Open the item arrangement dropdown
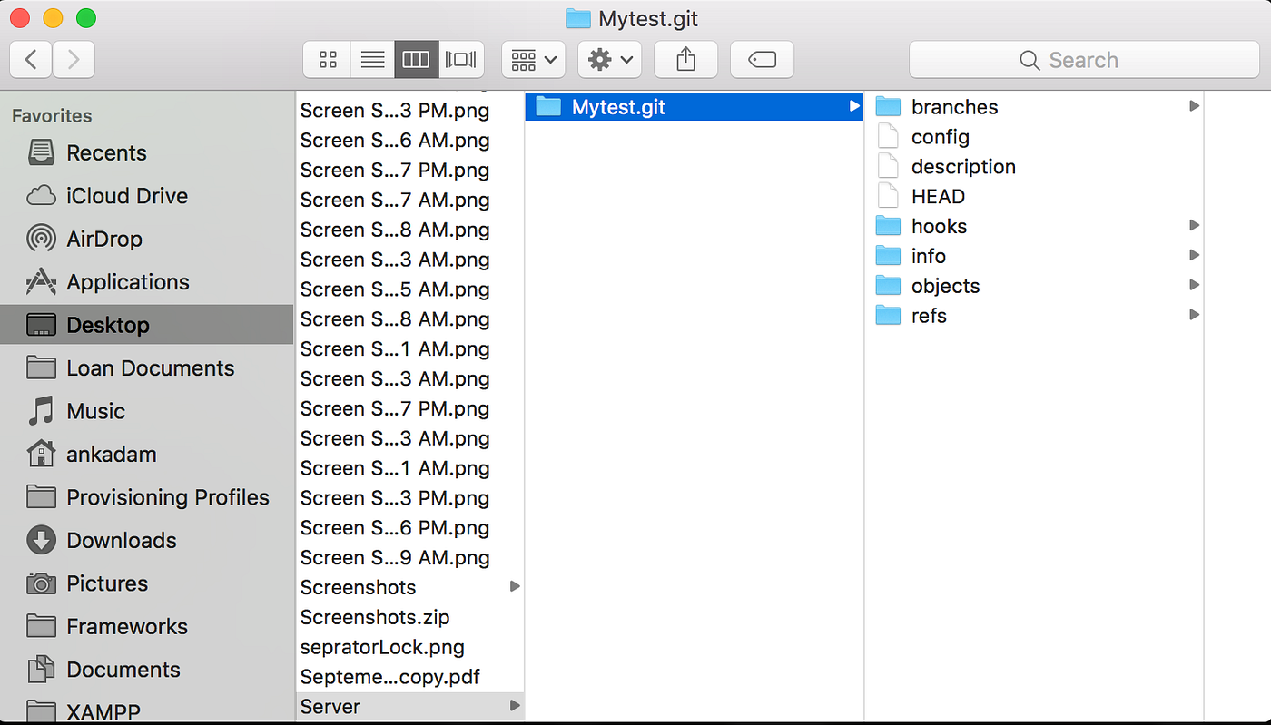The image size is (1271, 725). point(533,59)
